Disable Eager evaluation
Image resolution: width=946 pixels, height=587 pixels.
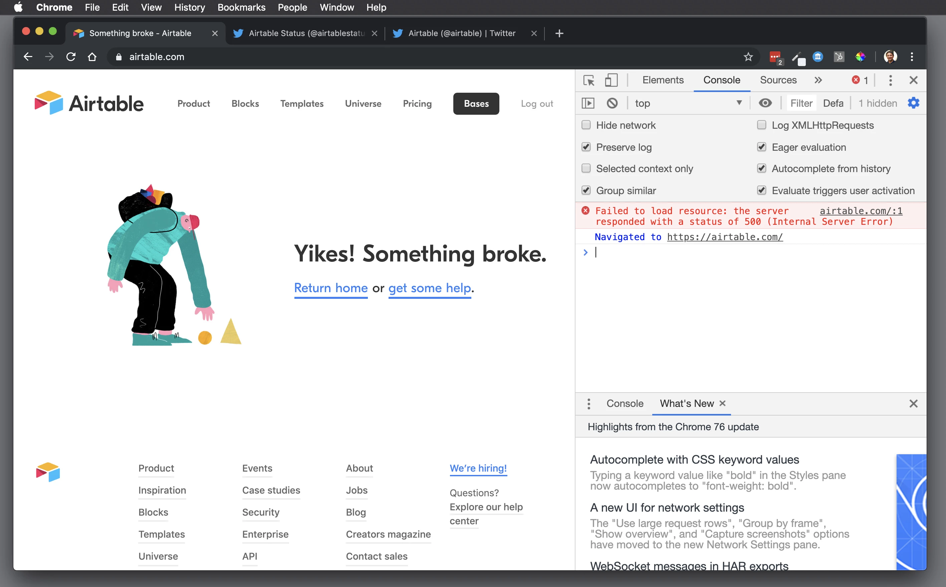tap(761, 147)
